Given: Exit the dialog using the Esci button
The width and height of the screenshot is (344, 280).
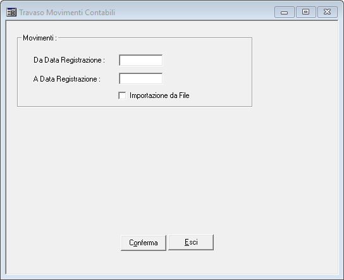Looking at the screenshot, I should point(191,242).
